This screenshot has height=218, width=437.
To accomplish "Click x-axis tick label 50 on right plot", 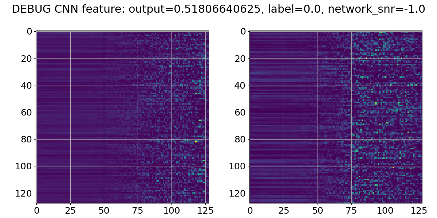I will (318, 210).
